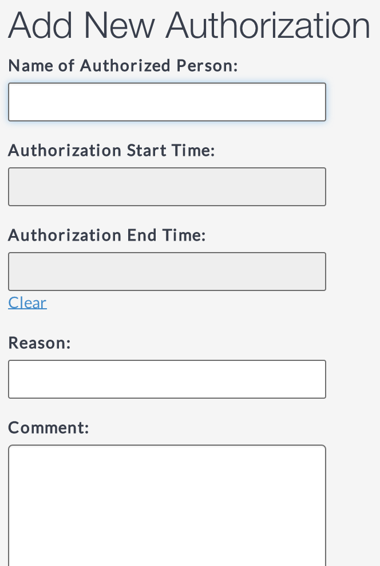The image size is (380, 566).
Task: Click the "Authorization End Time:" label
Action: (106, 235)
